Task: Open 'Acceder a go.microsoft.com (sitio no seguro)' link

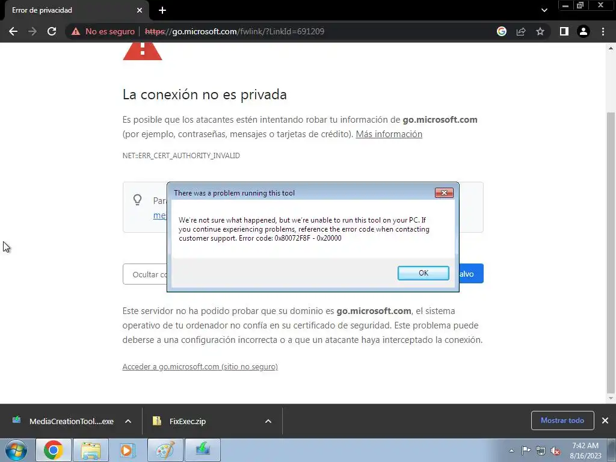Action: click(x=200, y=366)
